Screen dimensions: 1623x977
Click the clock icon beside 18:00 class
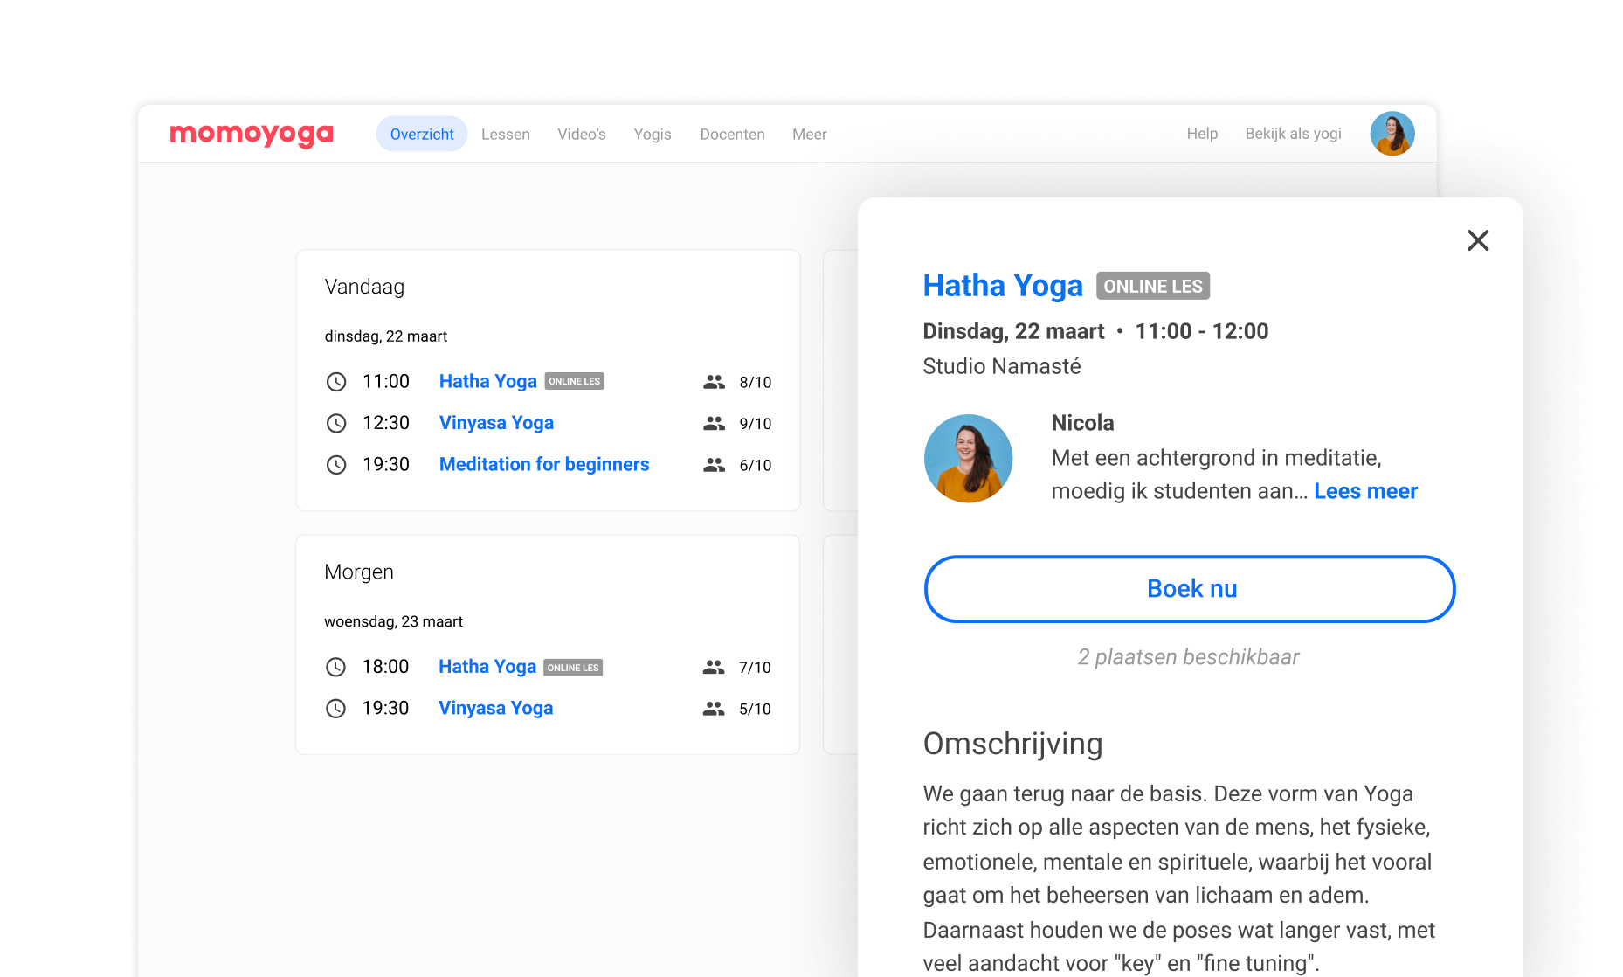pos(336,668)
